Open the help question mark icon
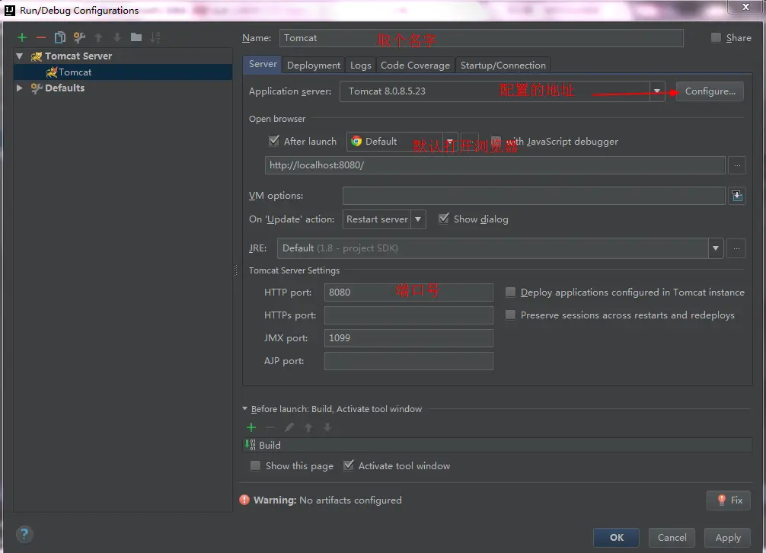The height and width of the screenshot is (553, 766). (x=24, y=534)
